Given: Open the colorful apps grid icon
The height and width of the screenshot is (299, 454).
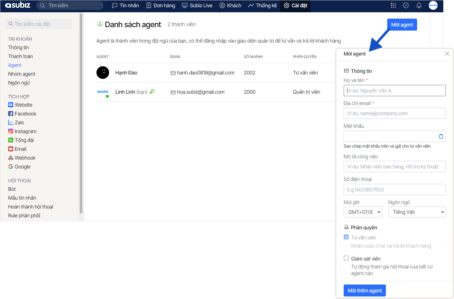Looking at the screenshot, I should 393,5.
